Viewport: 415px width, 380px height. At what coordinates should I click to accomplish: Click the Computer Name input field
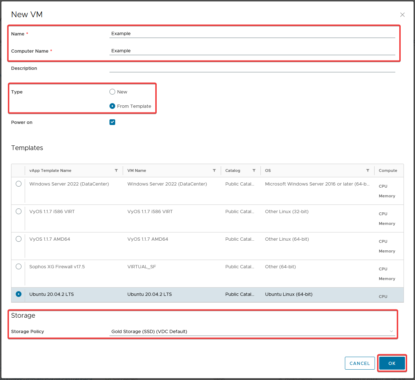point(252,51)
